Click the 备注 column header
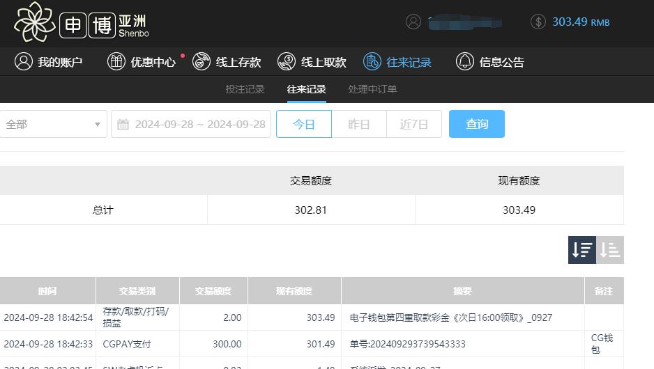Screen dimensions: 654x369 (x=604, y=291)
